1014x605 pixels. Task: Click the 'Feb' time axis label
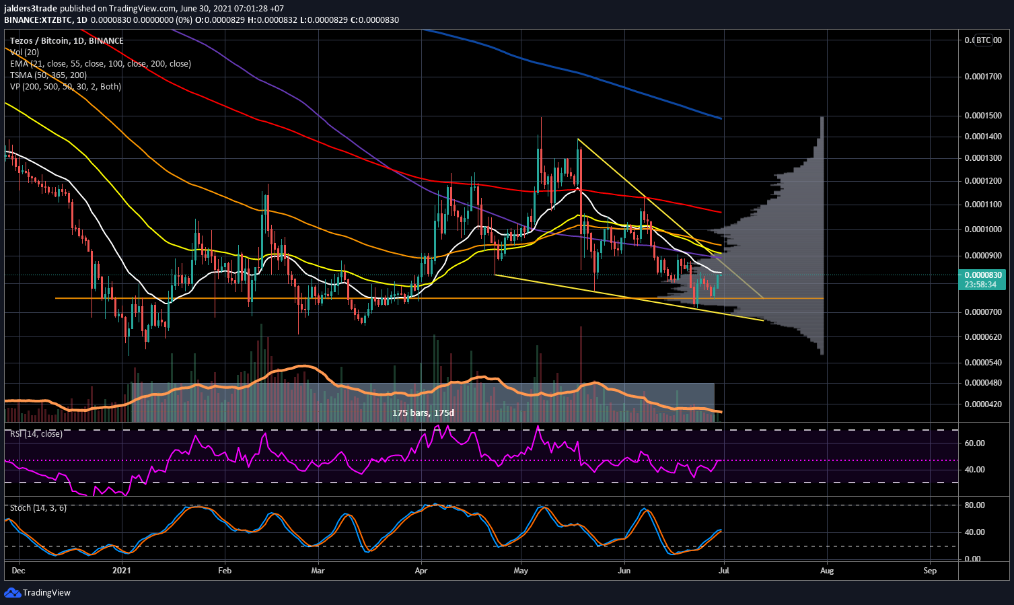[225, 571]
